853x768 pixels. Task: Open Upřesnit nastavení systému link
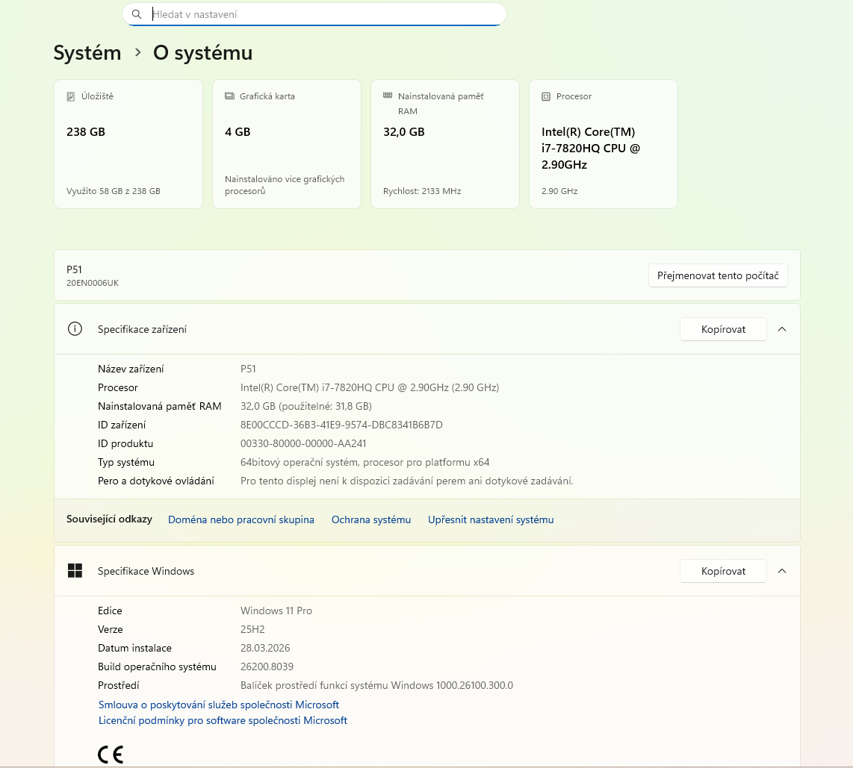pyautogui.click(x=491, y=519)
